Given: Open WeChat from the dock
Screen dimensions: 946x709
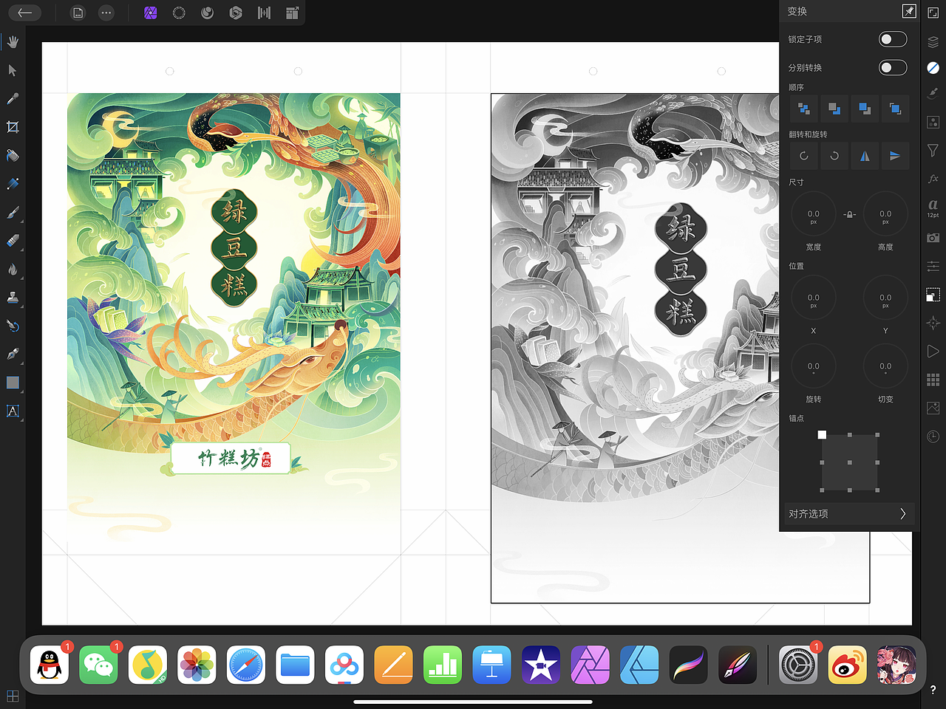Looking at the screenshot, I should [98, 665].
